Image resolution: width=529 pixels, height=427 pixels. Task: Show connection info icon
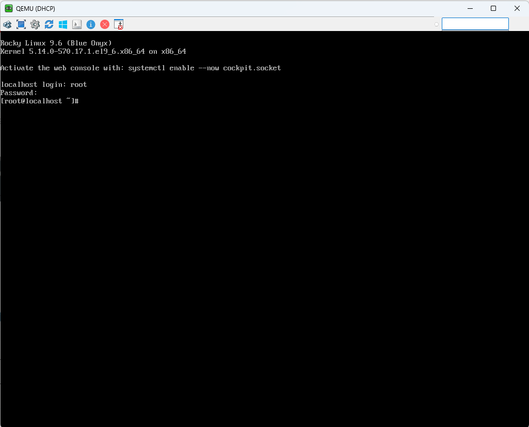(91, 24)
